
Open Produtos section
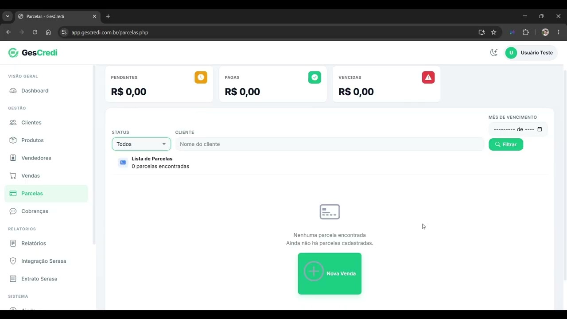coord(46,140)
